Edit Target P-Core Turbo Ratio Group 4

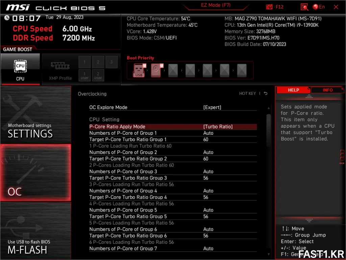(x=173, y=197)
